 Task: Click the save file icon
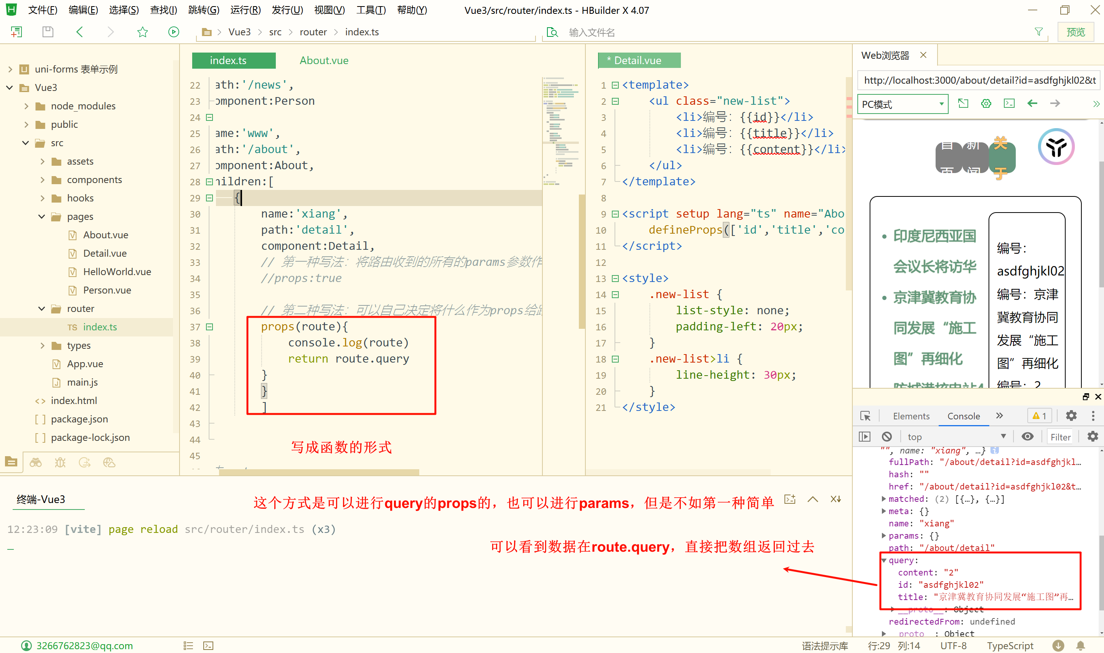click(48, 32)
